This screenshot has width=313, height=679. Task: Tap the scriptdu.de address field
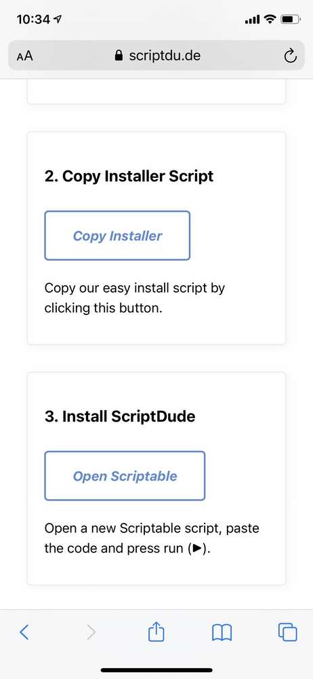156,56
